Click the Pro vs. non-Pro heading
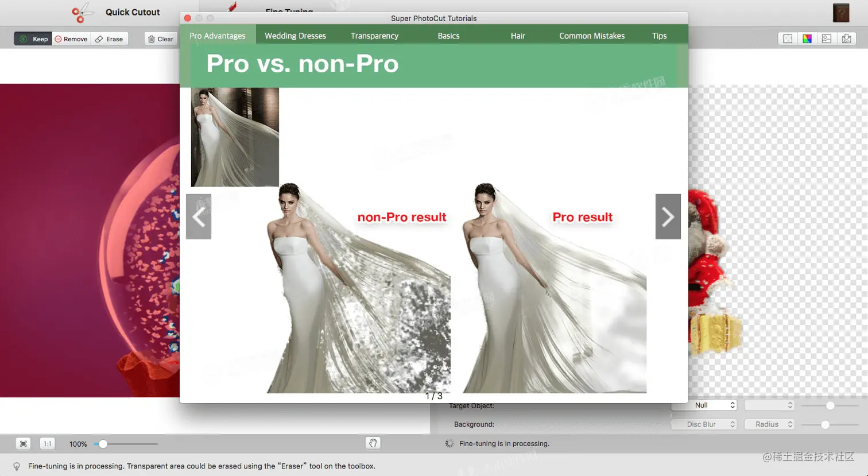The image size is (868, 476). pyautogui.click(x=303, y=64)
